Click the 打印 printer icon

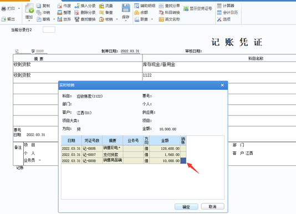point(4,9)
